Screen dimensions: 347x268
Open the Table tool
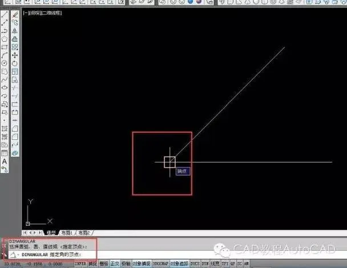tap(5, 153)
